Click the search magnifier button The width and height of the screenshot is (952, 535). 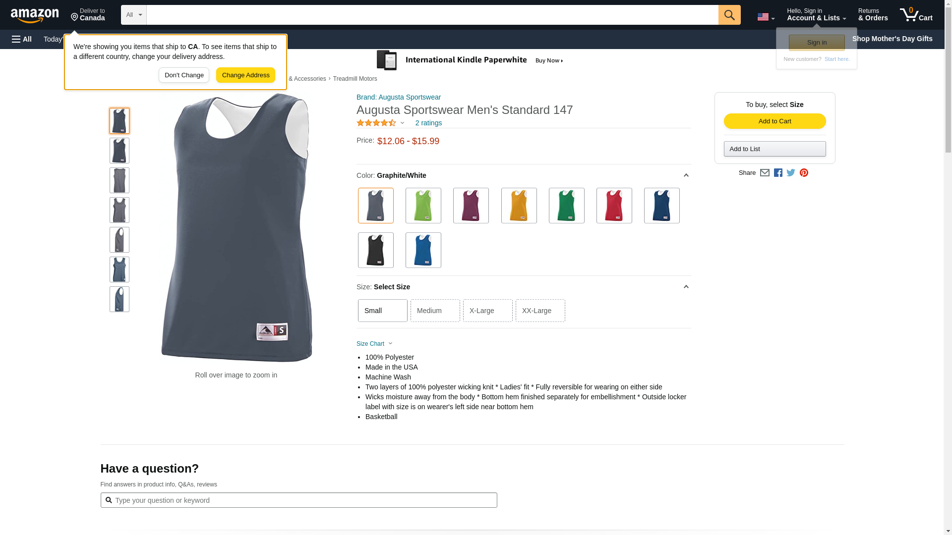(729, 15)
